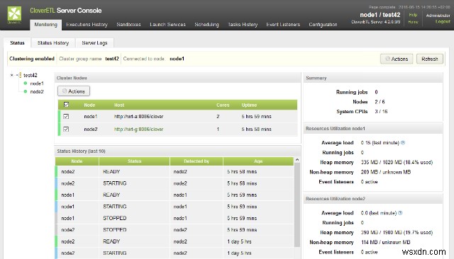This screenshot has width=454, height=259.
Task: Click the CloverETL logo icon
Action: pyautogui.click(x=14, y=14)
